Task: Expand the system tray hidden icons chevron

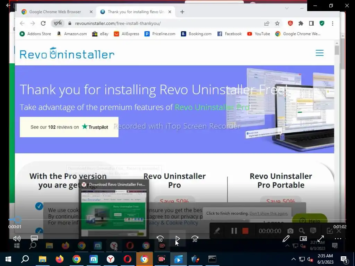Action: [293, 259]
